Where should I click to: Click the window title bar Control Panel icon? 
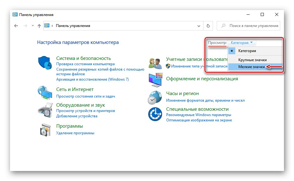pos(15,15)
